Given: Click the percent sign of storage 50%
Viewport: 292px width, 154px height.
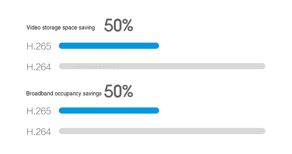Looking at the screenshot, I should 127,25.
